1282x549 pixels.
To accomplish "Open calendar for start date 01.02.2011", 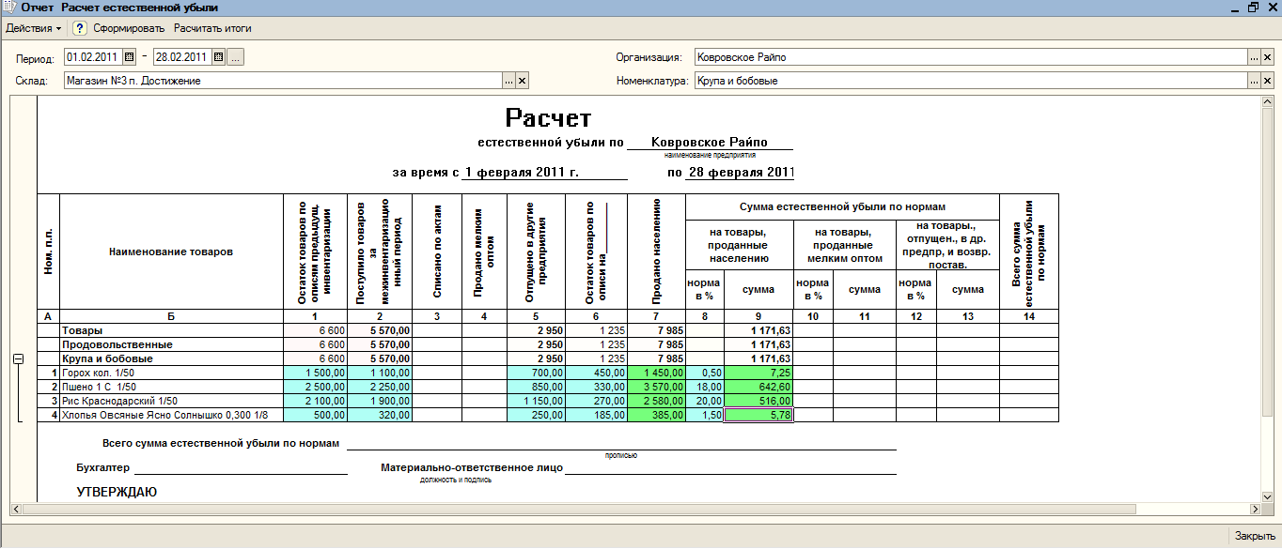I will pos(130,57).
